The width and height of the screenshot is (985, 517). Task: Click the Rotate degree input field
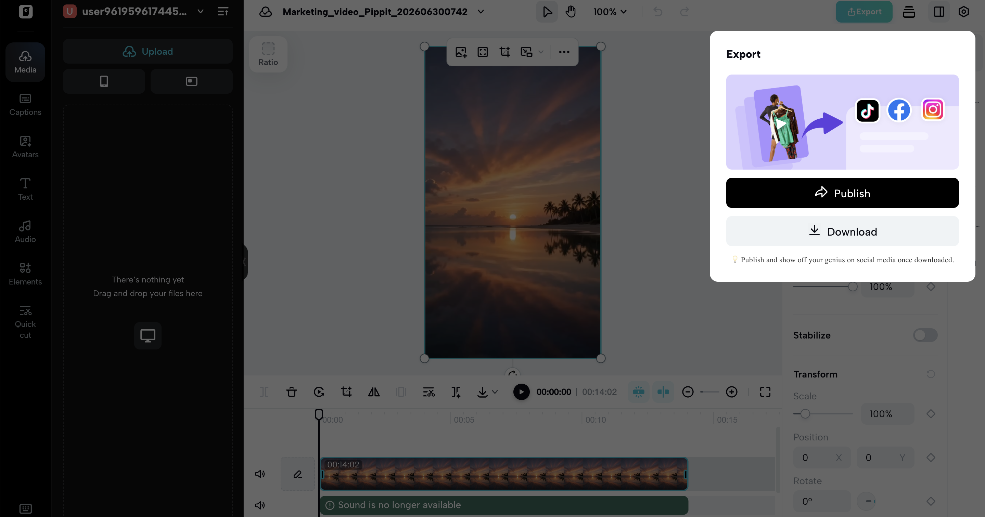click(x=822, y=501)
